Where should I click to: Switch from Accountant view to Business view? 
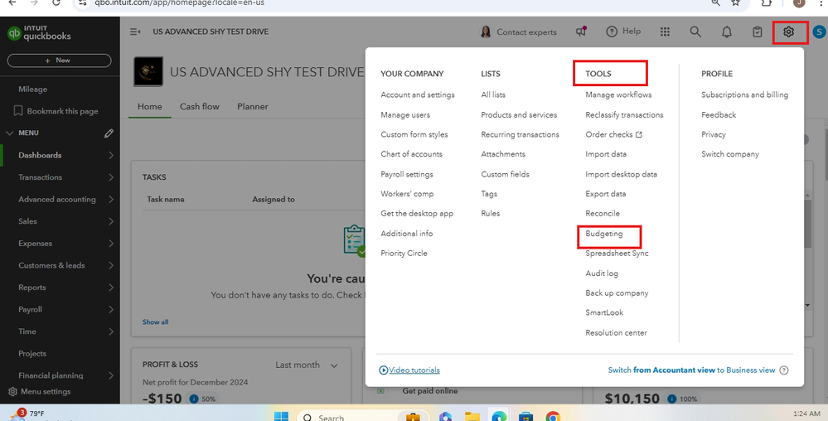[692, 370]
